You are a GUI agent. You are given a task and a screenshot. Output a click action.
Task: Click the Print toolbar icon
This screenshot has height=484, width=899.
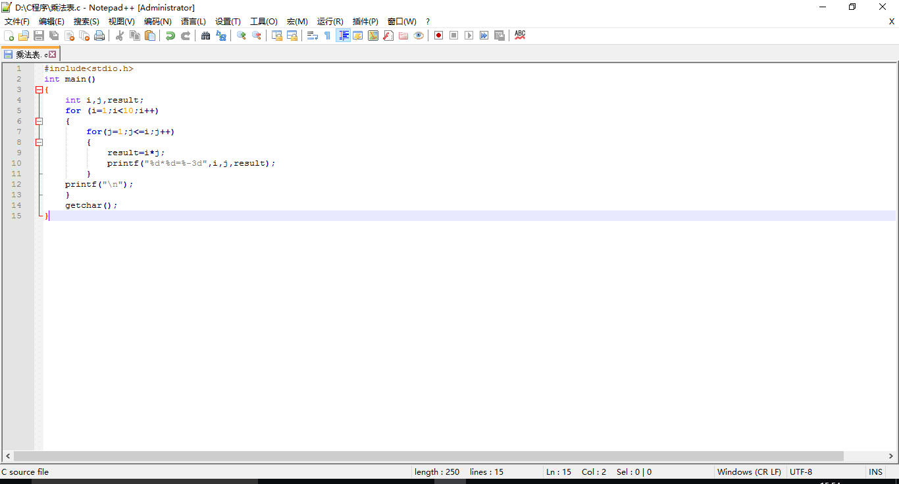pos(99,35)
